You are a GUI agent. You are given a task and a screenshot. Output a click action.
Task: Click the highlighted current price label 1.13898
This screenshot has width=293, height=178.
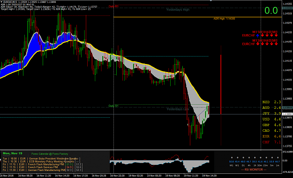tap(287, 114)
